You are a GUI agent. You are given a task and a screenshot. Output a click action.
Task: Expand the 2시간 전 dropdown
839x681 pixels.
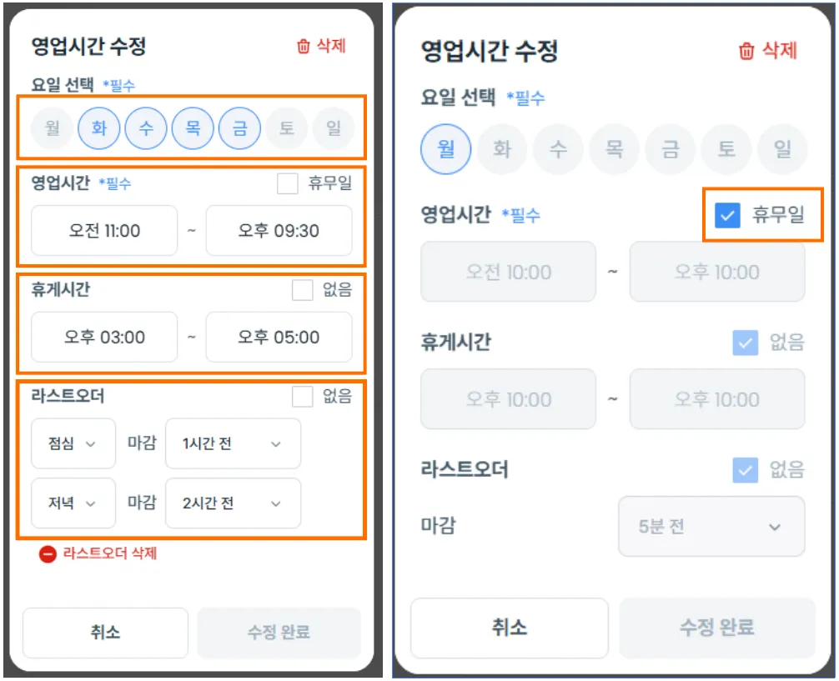coord(233,503)
